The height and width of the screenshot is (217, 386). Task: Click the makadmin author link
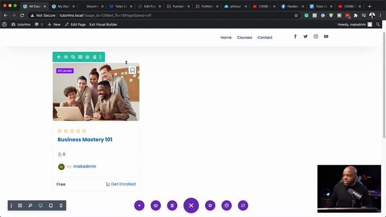click(84, 166)
